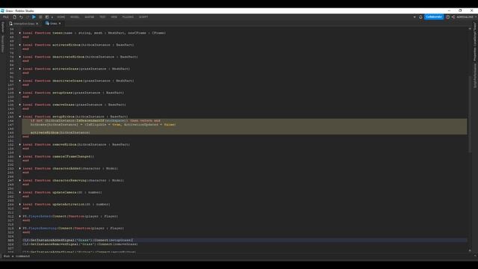Expand updateCamera function fold arrow
Image resolution: width=478 pixels, height=269 pixels.
[x=20, y=193]
